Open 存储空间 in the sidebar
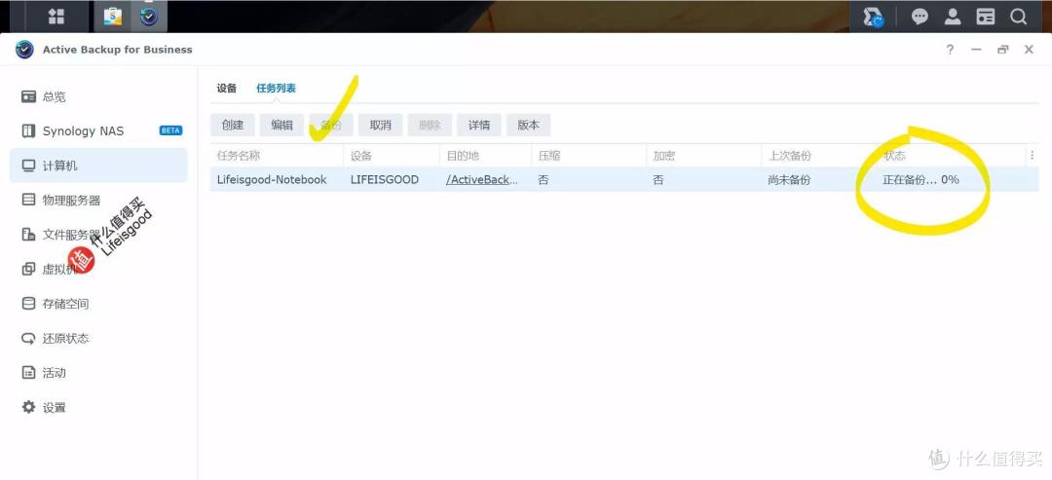1052x480 pixels. (98, 304)
